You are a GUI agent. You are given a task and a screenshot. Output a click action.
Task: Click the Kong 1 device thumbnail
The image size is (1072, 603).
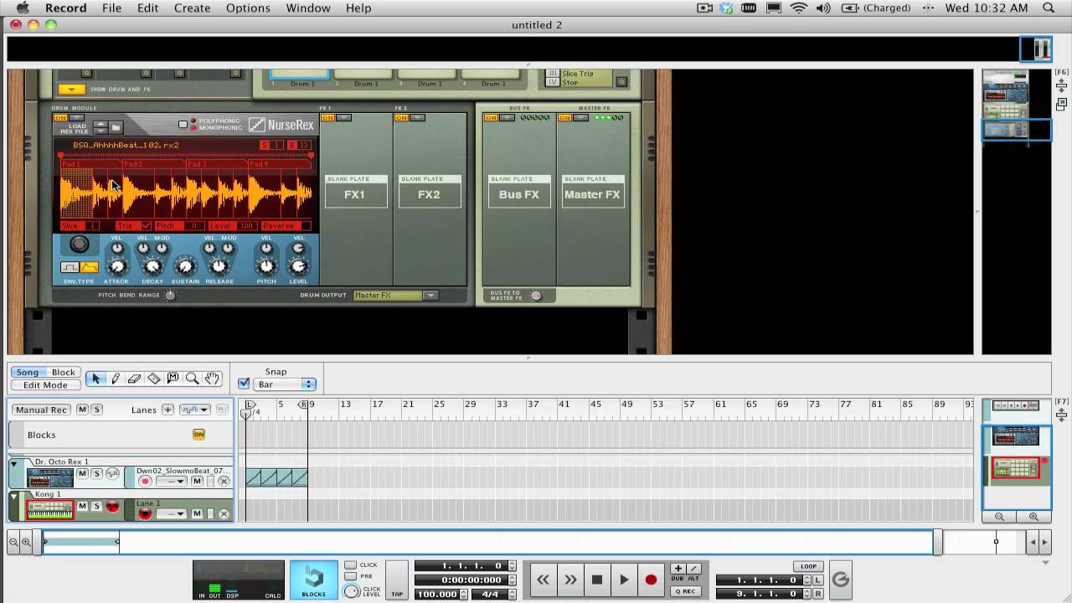50,508
